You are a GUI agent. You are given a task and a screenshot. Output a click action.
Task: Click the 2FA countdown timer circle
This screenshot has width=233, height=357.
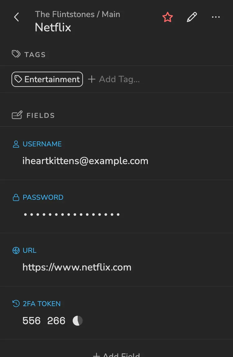[x=78, y=321]
